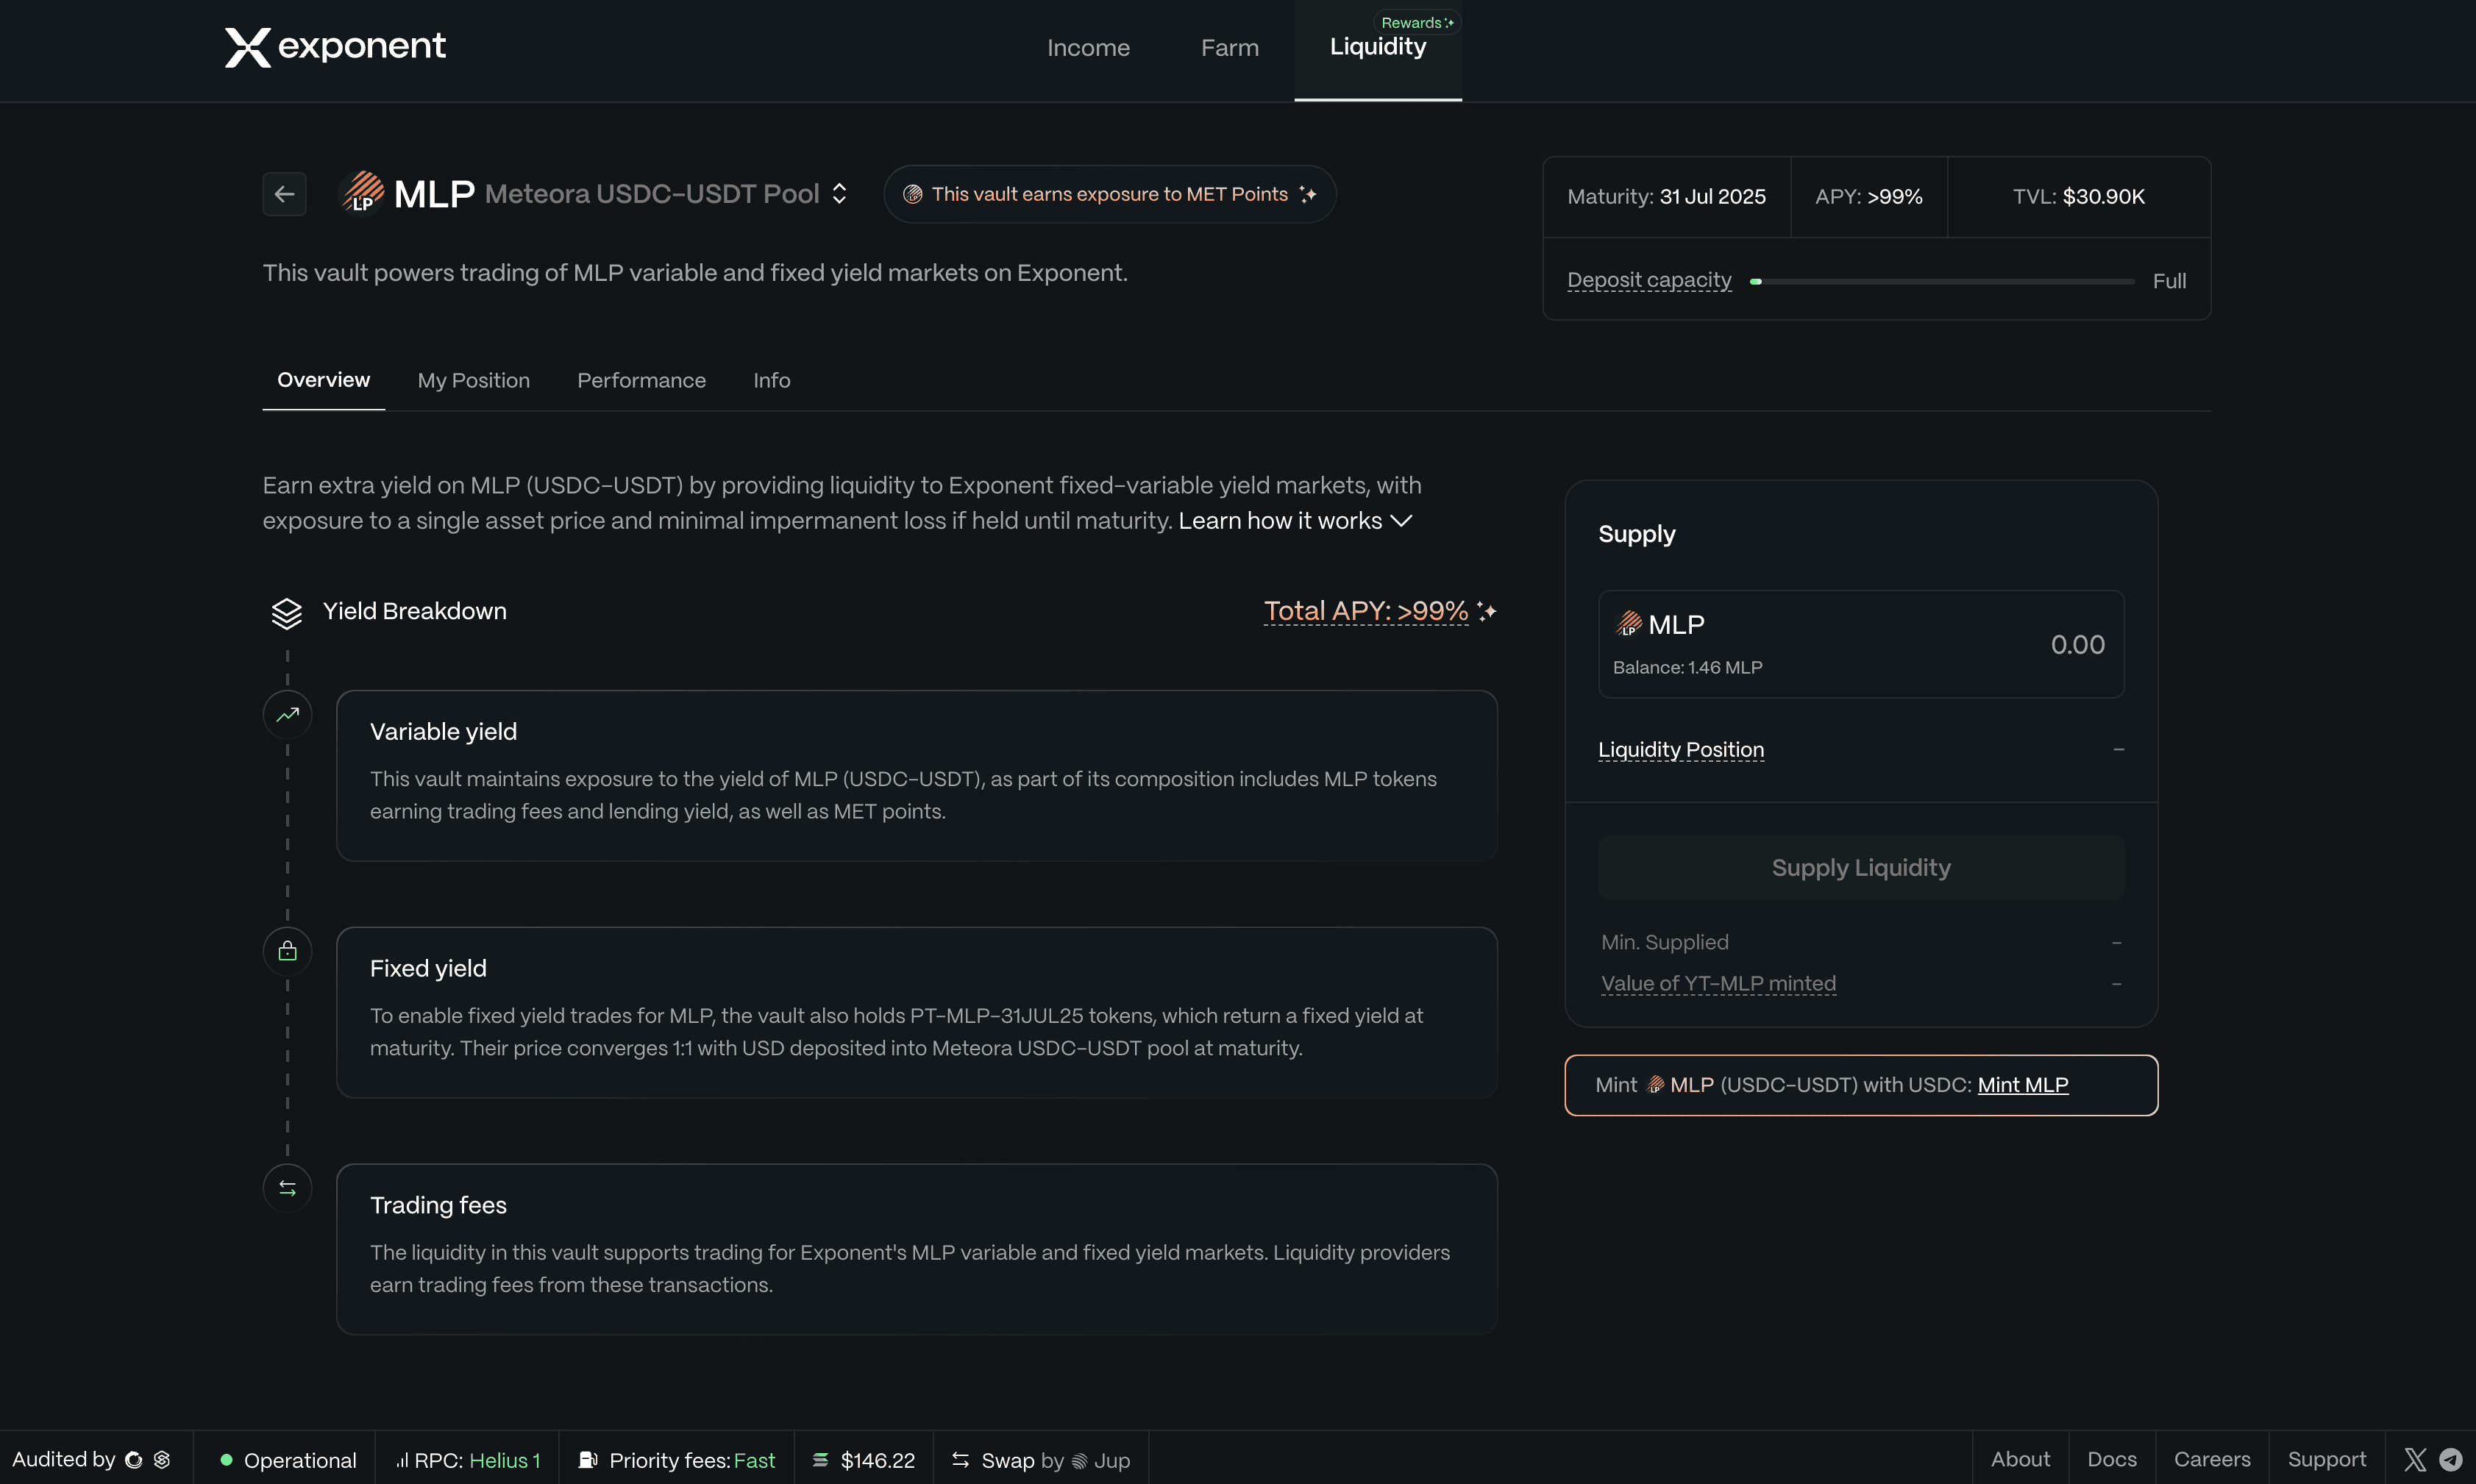Follow the Mint MLP link
Image resolution: width=2476 pixels, height=1484 pixels.
(2022, 1085)
